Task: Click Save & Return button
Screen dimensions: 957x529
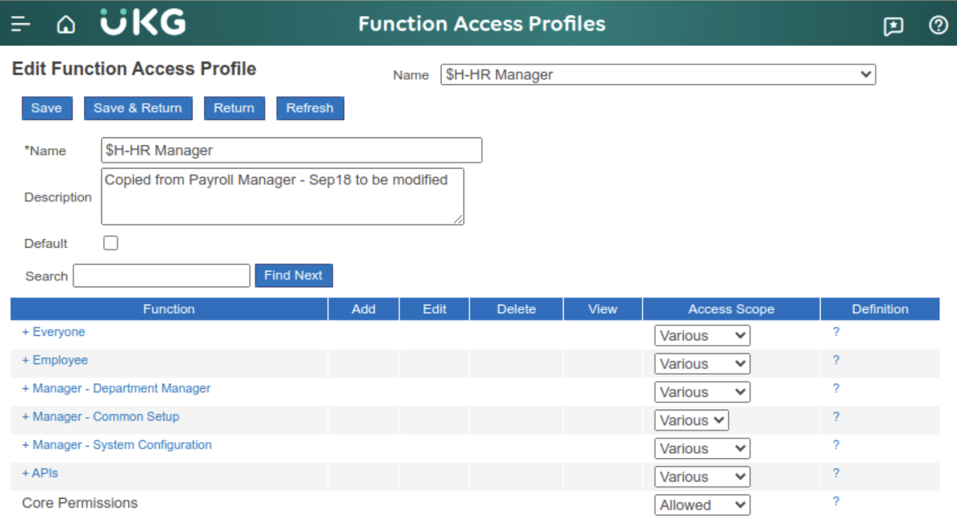Action: 138,108
